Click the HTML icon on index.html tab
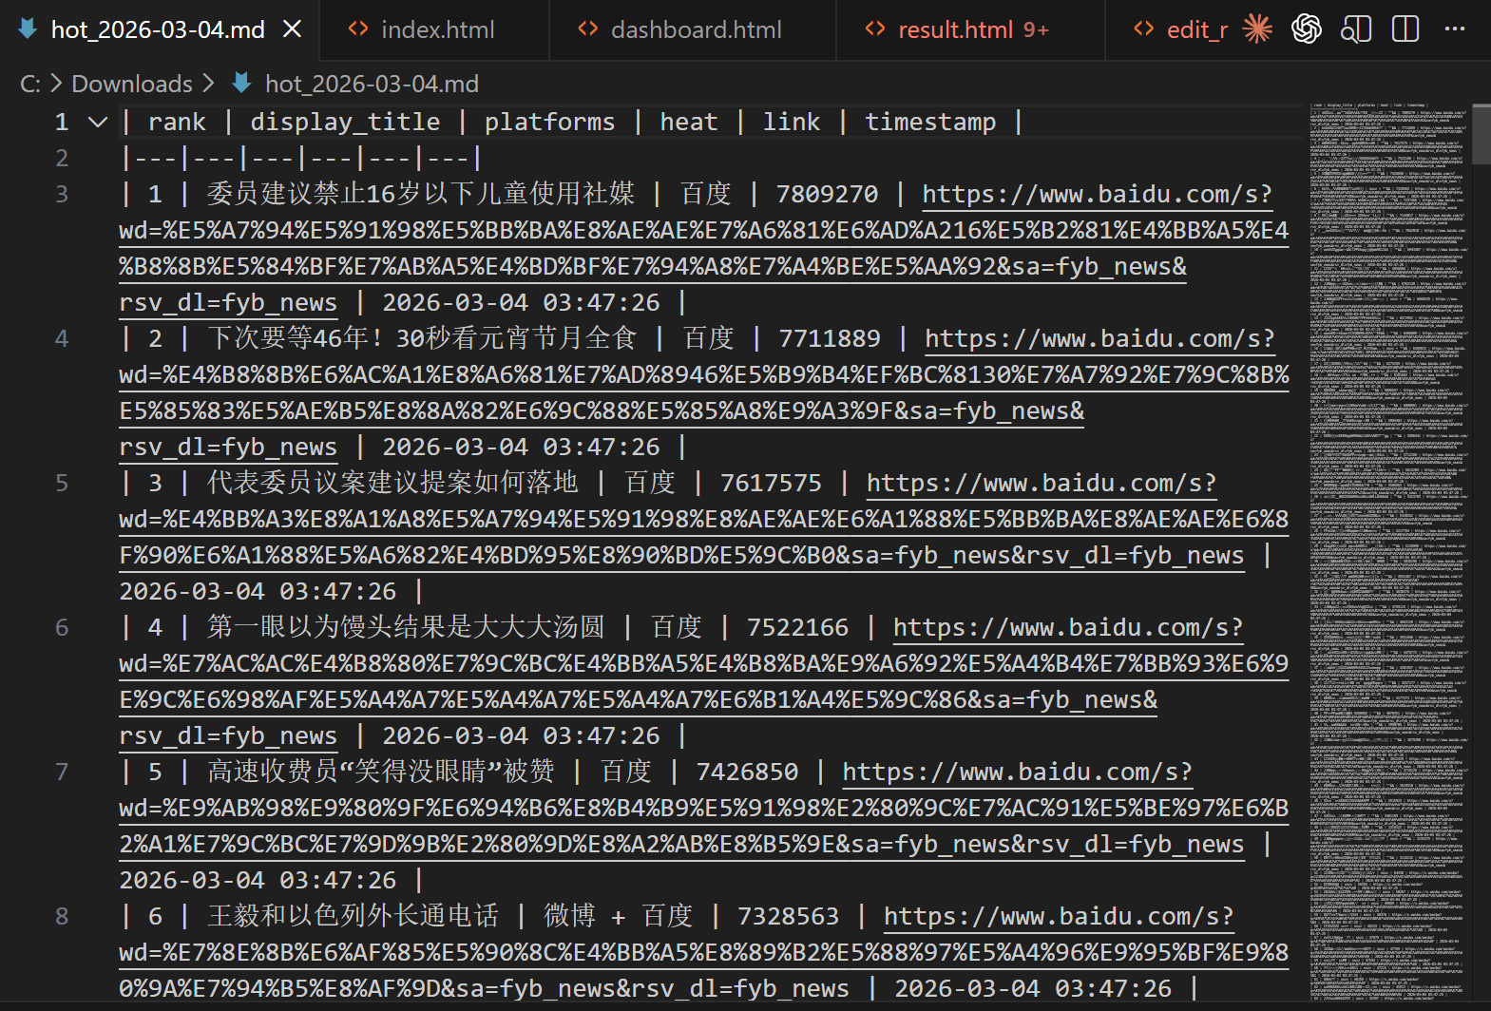Image resolution: width=1491 pixels, height=1011 pixels. [358, 29]
